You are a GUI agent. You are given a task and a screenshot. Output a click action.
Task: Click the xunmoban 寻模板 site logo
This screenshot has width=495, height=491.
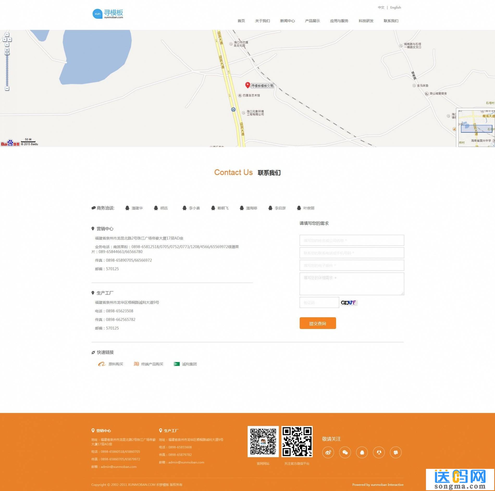point(108,14)
